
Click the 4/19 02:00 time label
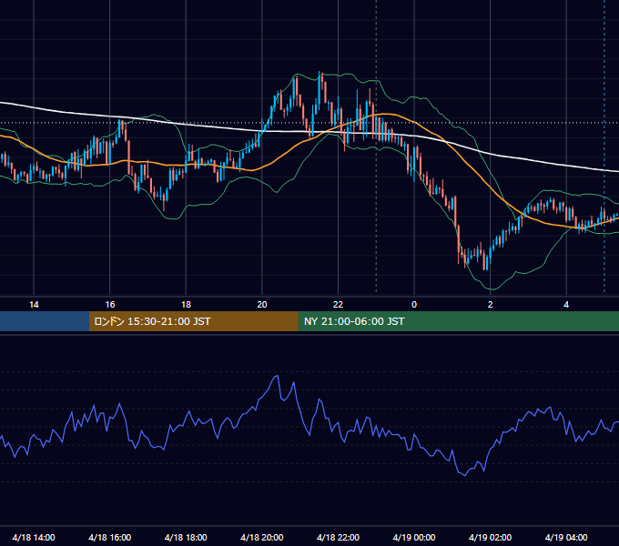tap(490, 537)
